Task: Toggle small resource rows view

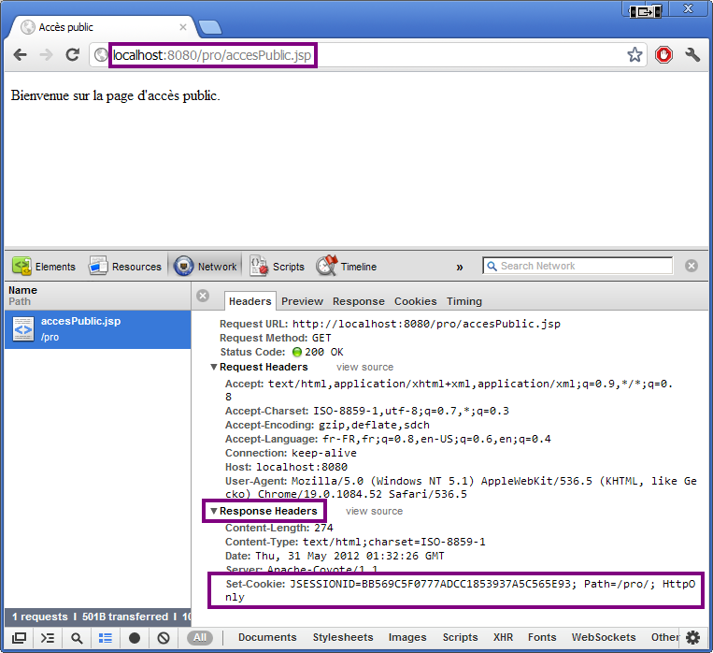Action: click(106, 638)
